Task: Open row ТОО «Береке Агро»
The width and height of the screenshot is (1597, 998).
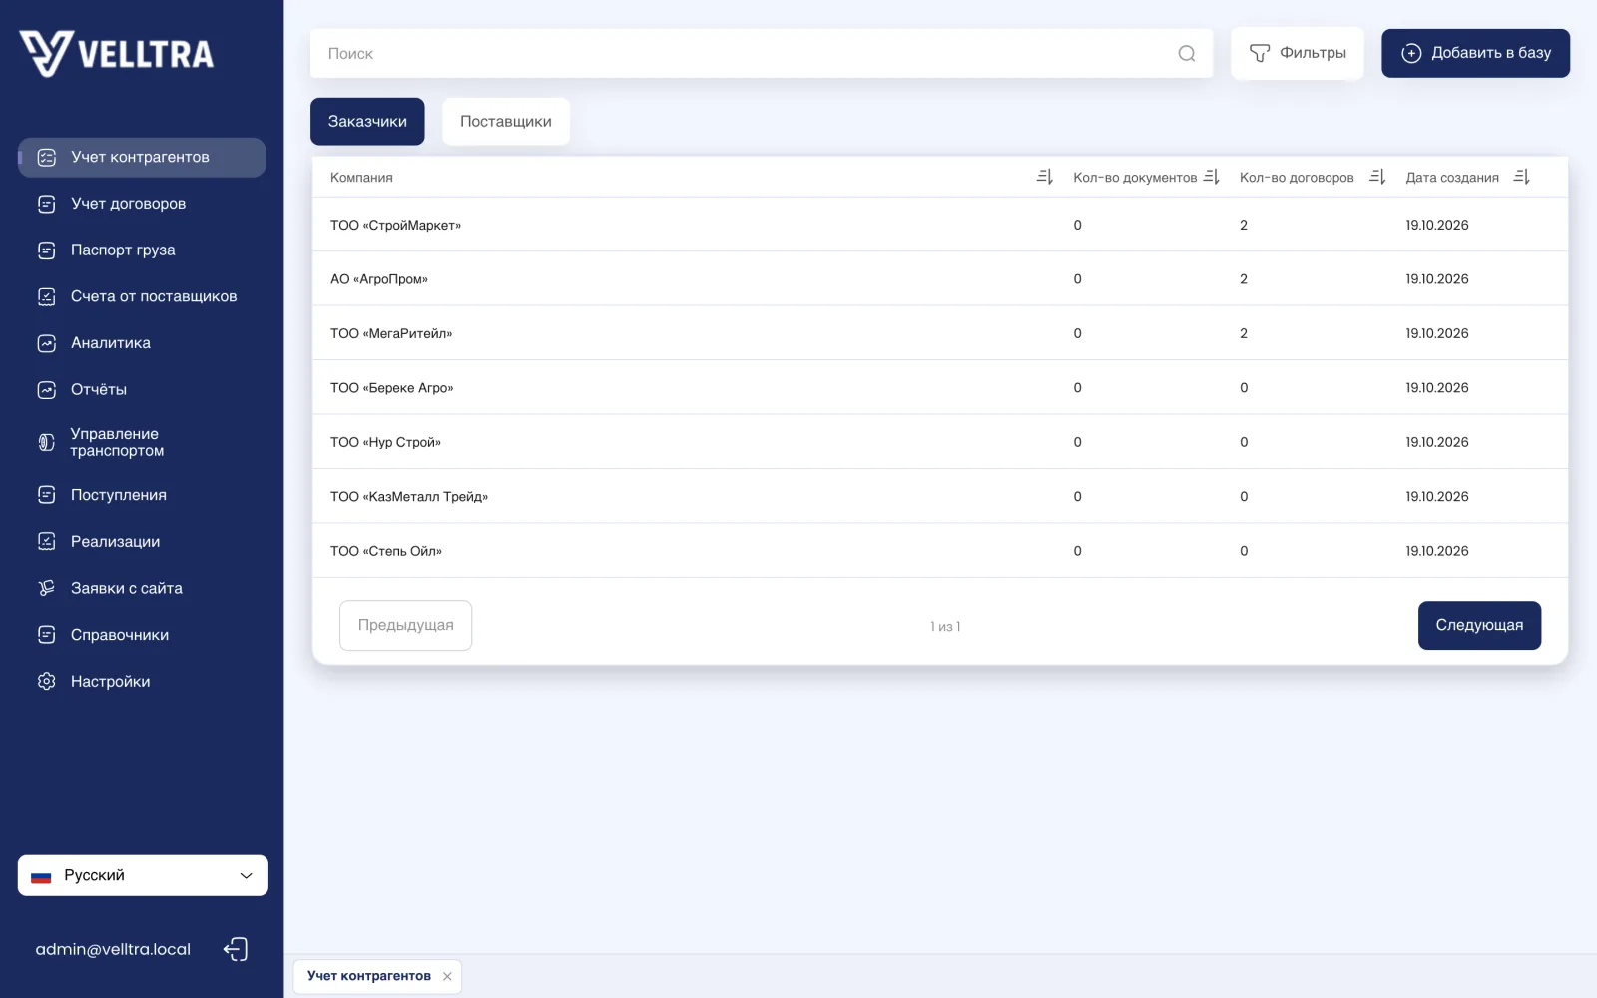Action: (939, 387)
